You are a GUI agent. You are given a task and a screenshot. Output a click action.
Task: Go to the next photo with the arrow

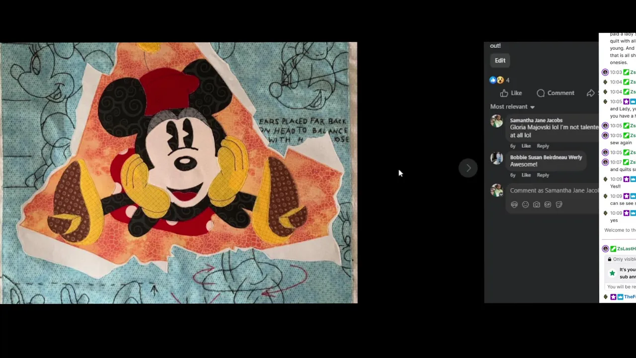468,168
